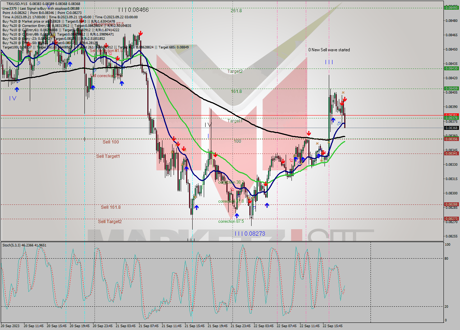
Task: Click the '20 Sep 11:45' time label
Action: (34, 326)
